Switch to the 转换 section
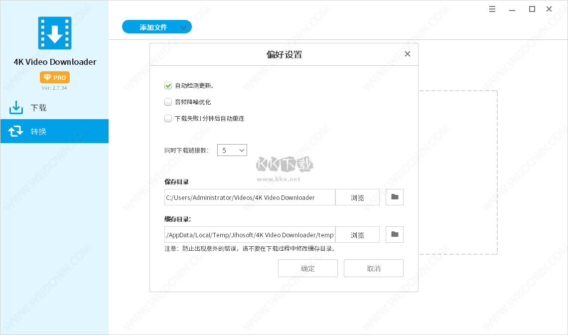Screen dimensions: 568x335 pyautogui.click(x=37, y=131)
